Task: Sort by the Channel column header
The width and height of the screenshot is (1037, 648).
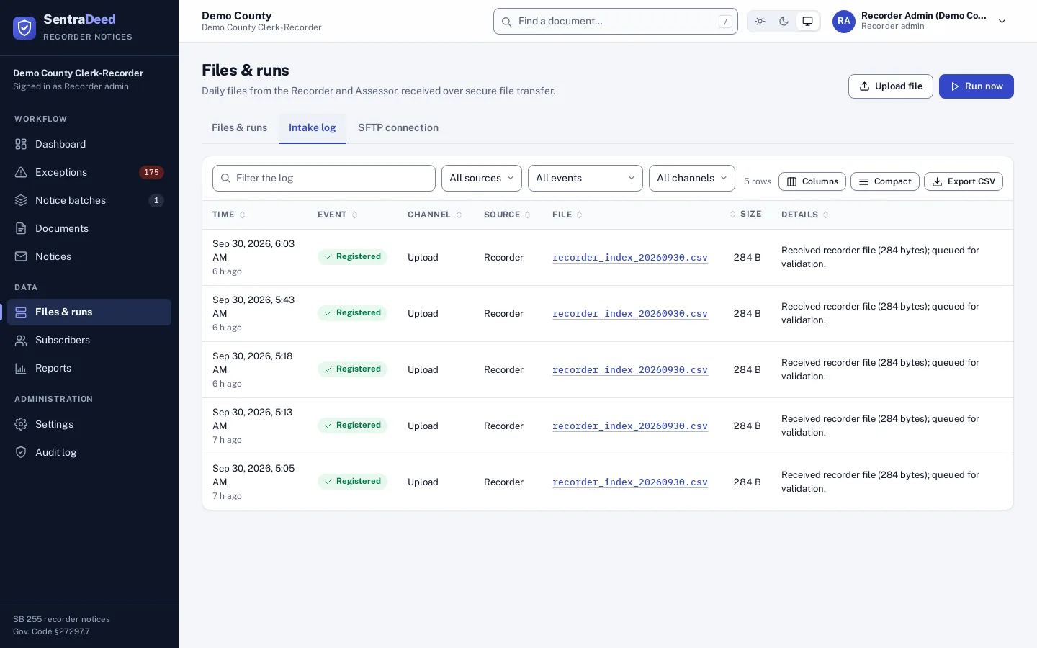Action: (x=435, y=215)
